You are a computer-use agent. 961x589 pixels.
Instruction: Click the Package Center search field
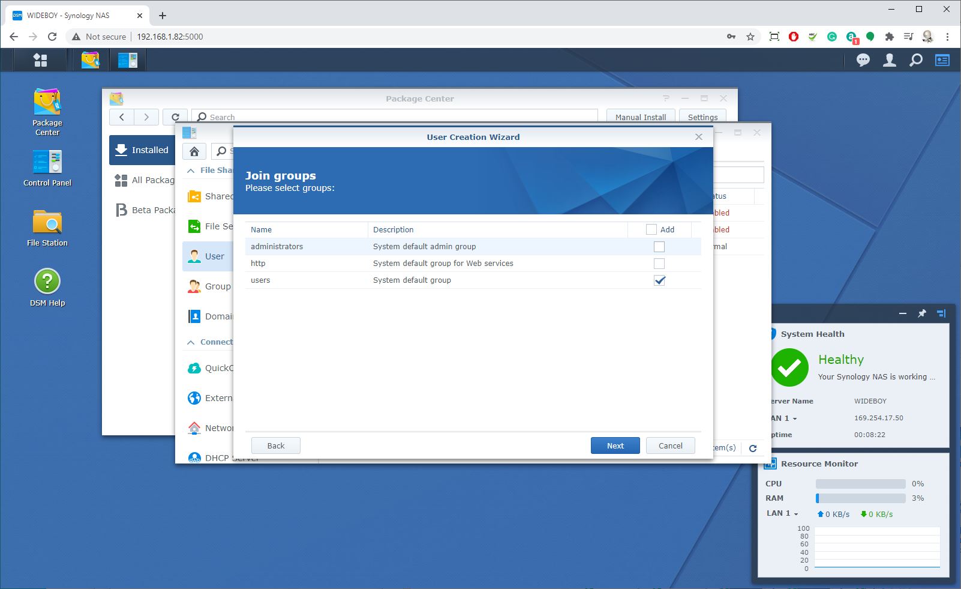pyautogui.click(x=395, y=117)
